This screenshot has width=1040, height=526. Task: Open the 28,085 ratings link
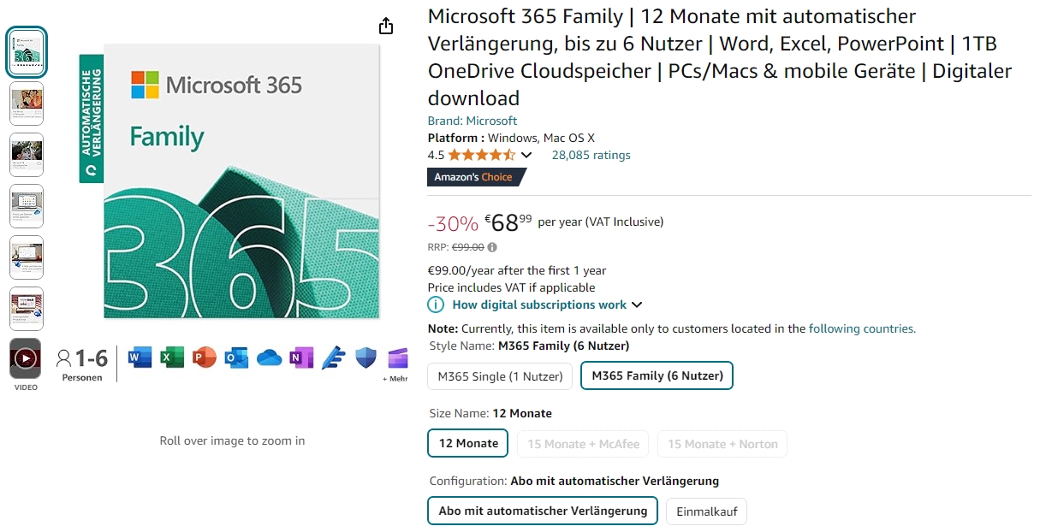point(591,155)
